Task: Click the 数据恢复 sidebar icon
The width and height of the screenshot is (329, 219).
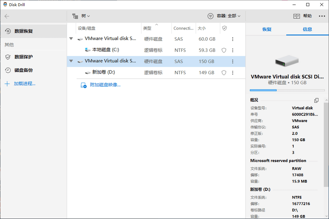Action: pos(8,31)
